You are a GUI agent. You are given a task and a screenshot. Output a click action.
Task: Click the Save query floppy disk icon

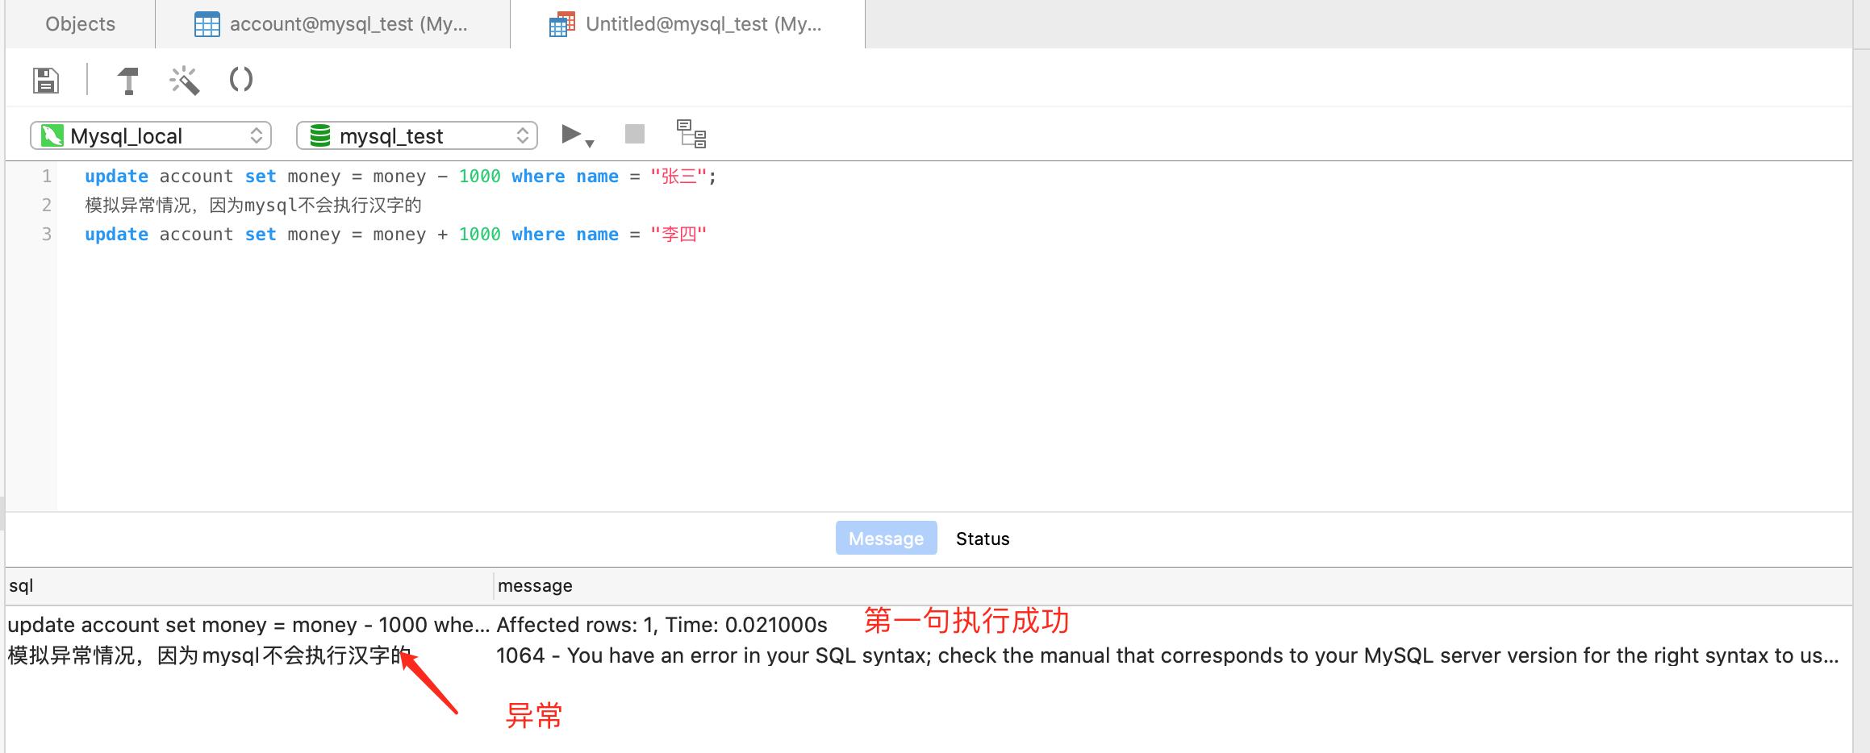(46, 80)
